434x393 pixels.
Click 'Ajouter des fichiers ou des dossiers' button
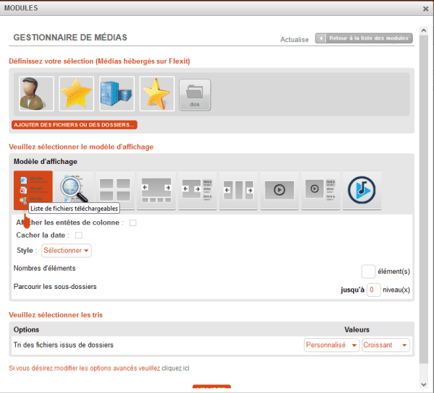pos(75,125)
